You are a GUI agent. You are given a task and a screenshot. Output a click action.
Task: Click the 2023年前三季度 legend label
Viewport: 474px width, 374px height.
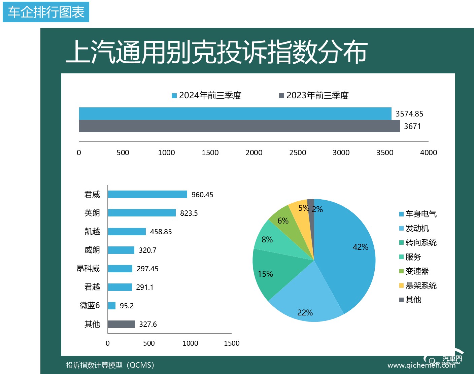(x=317, y=96)
